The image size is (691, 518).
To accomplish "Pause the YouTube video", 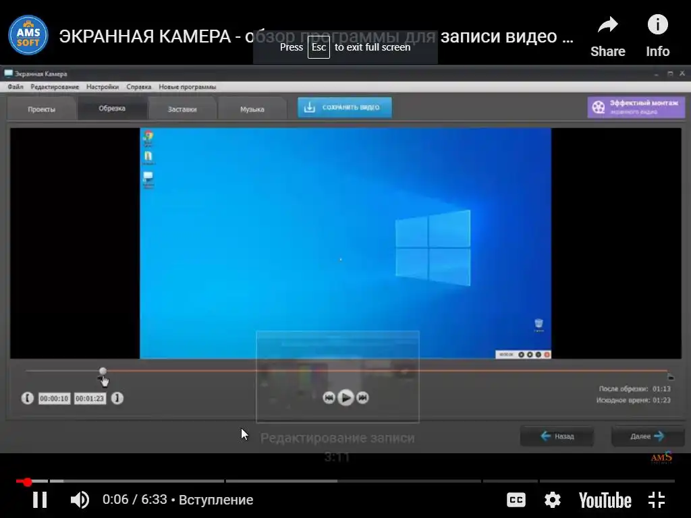I will pos(40,500).
